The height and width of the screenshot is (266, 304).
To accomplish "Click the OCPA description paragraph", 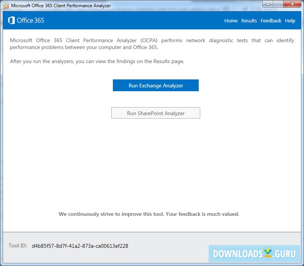I will coord(152,44).
